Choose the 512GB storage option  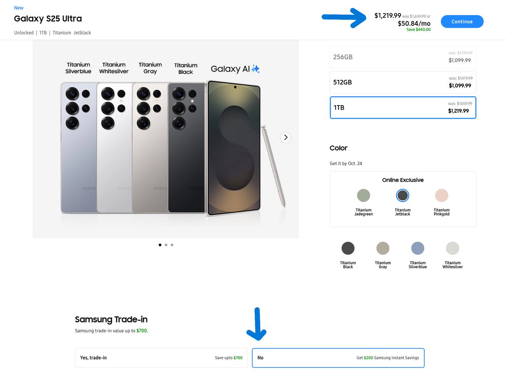click(x=403, y=82)
